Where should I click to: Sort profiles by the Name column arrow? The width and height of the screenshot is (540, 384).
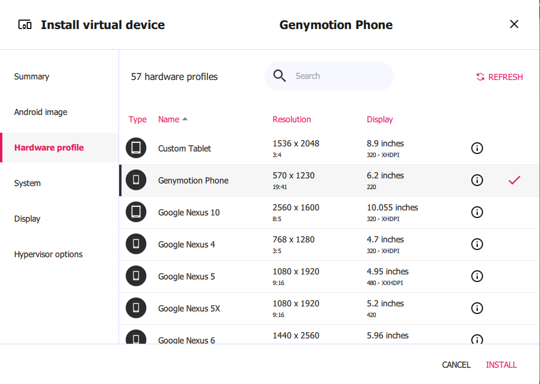pyautogui.click(x=185, y=119)
